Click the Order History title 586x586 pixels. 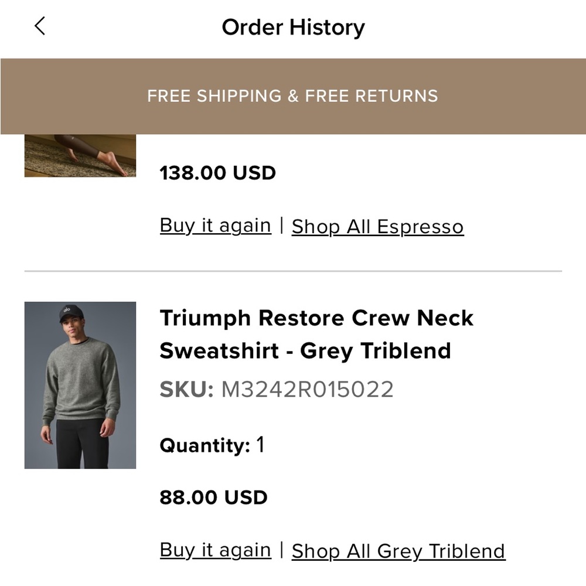(292, 26)
